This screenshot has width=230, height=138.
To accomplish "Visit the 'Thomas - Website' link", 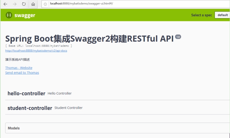I will point(19,68).
